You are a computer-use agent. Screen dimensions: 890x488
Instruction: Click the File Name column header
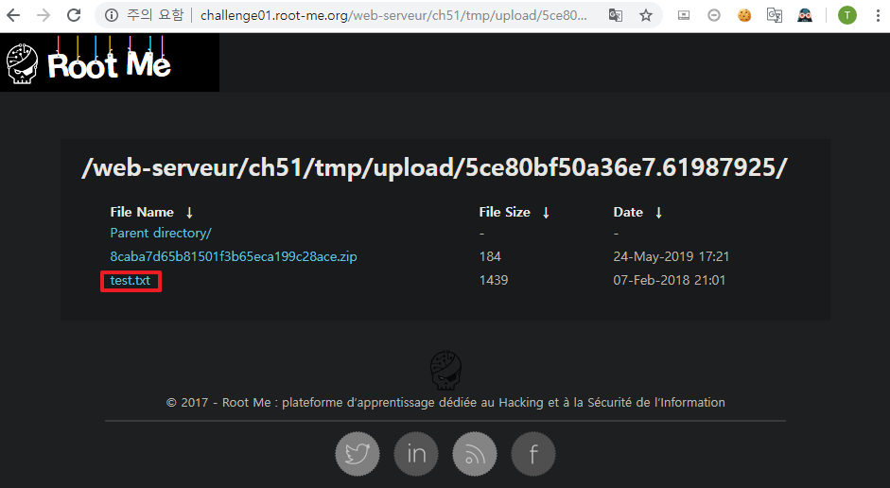(x=142, y=212)
